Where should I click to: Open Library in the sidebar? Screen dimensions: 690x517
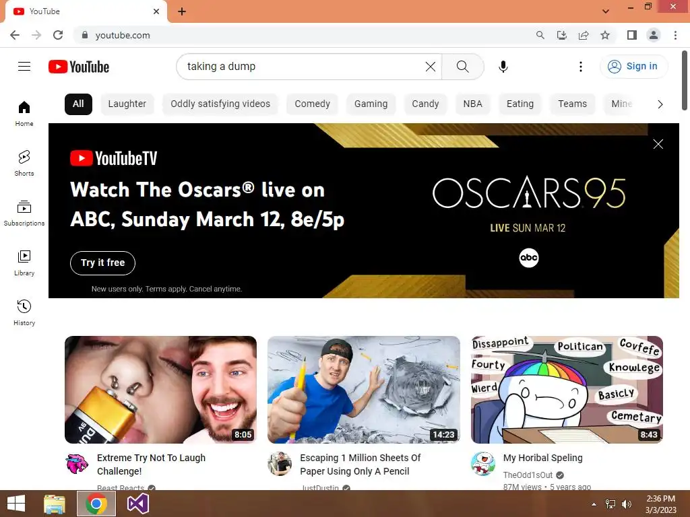24,263
